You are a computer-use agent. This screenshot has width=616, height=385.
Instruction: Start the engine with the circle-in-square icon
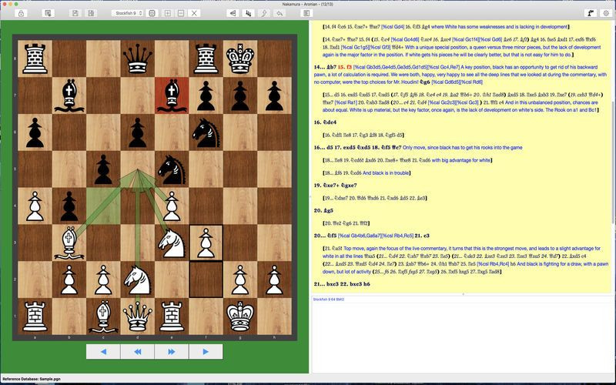pyautogui.click(x=152, y=13)
